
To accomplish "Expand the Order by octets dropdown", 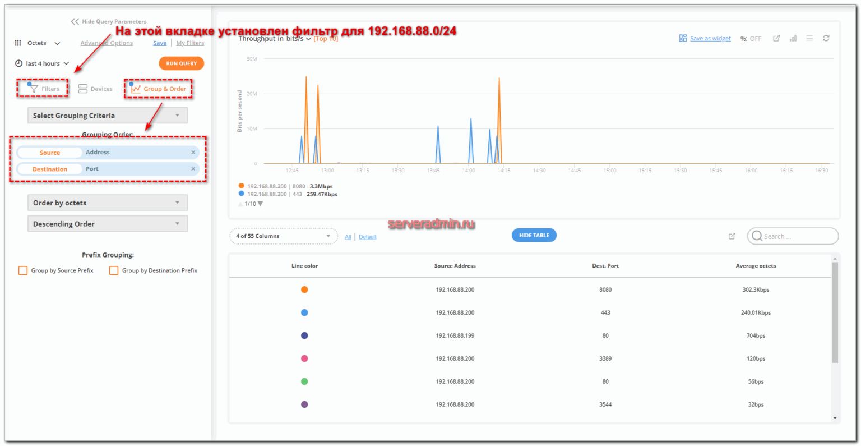I will pos(108,203).
